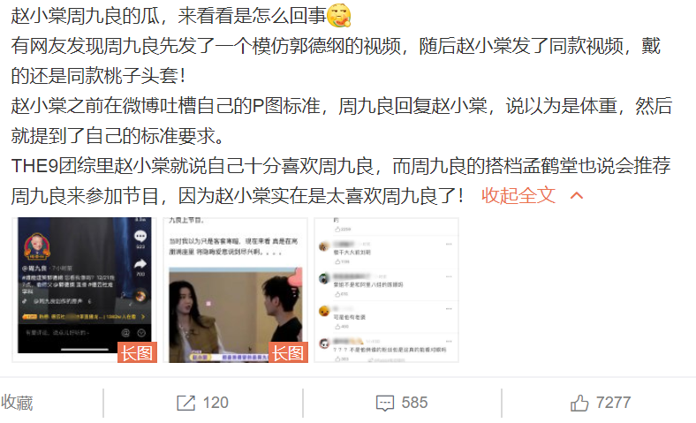
Task: Click 长图 badge on first thumbnail
Action: click(137, 353)
